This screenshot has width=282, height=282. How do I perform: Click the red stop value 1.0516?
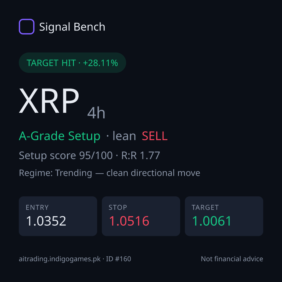click(129, 221)
